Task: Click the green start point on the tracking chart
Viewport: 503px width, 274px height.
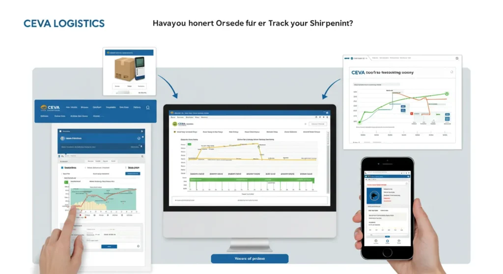Action: [360, 122]
